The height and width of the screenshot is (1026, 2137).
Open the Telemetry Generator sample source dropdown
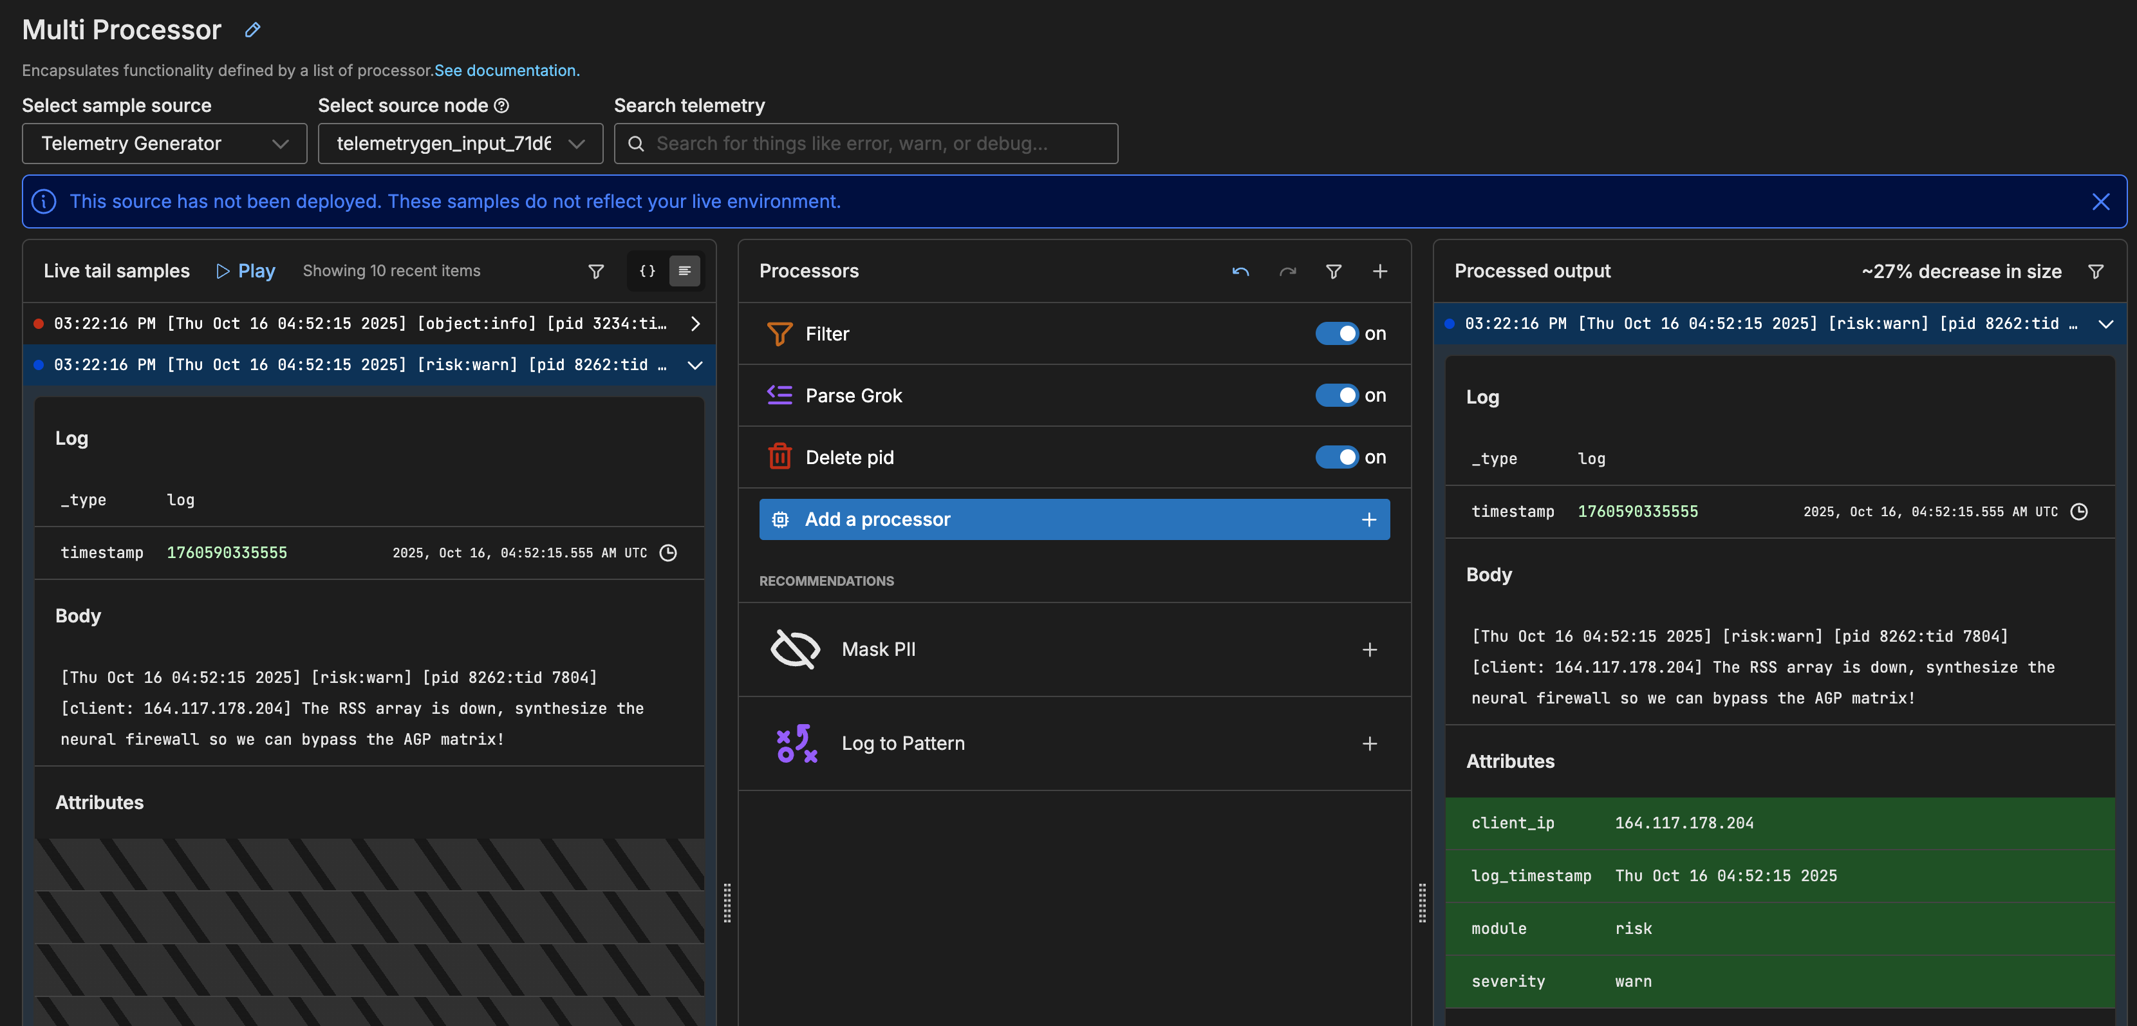[164, 144]
